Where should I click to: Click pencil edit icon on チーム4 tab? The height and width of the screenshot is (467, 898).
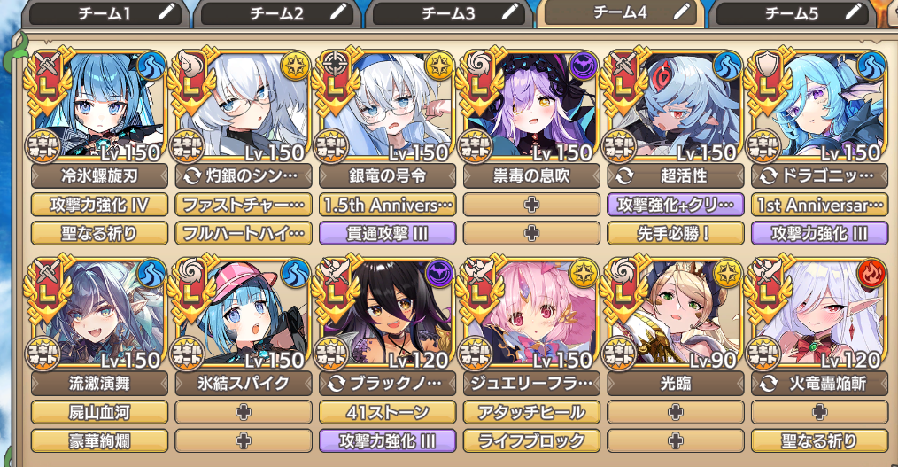[x=682, y=11]
